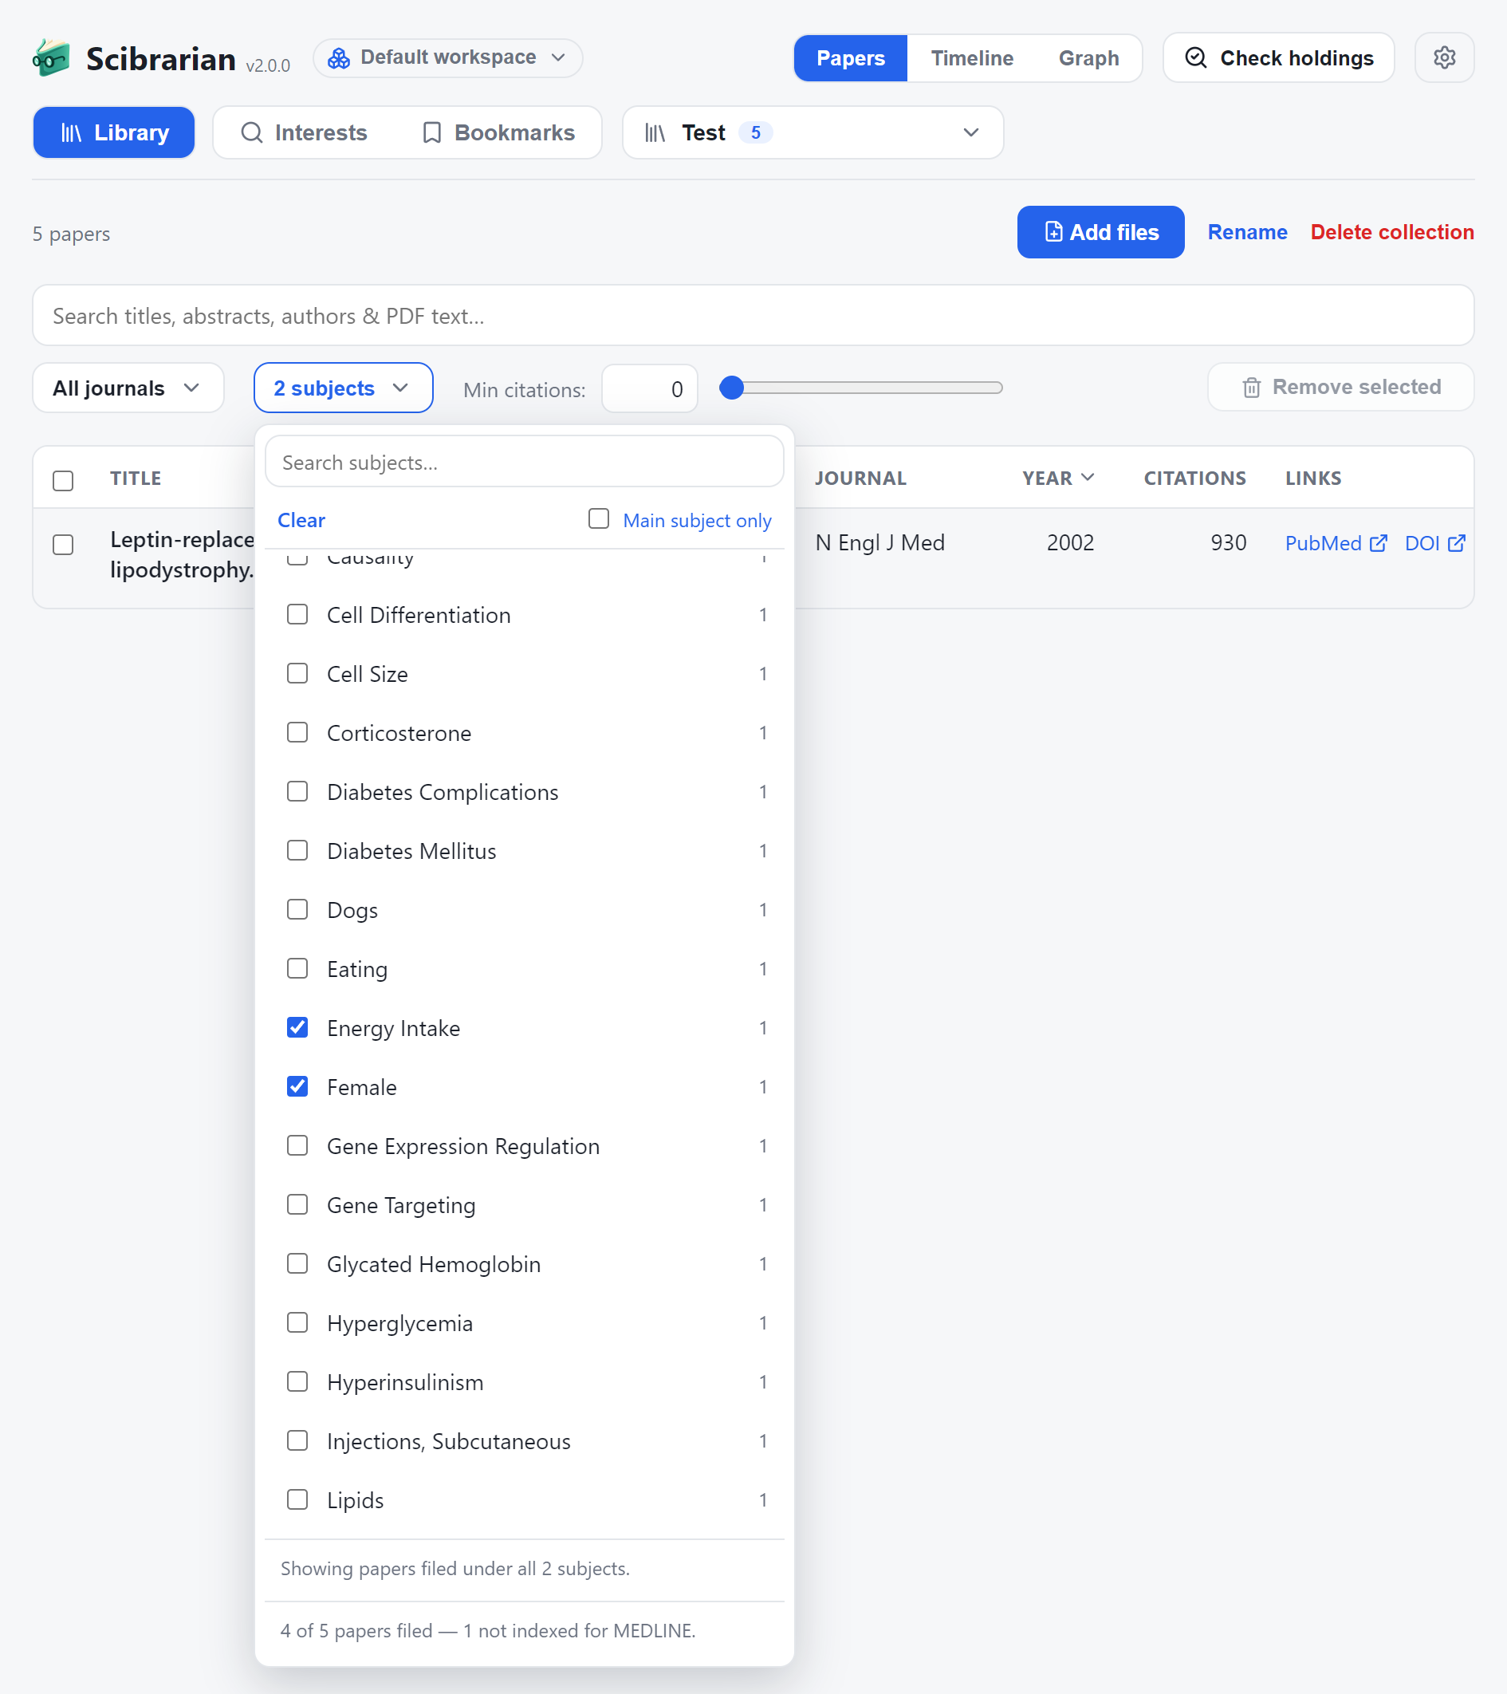Check the Lipids subject checkbox
The width and height of the screenshot is (1507, 1694).
tap(297, 1500)
